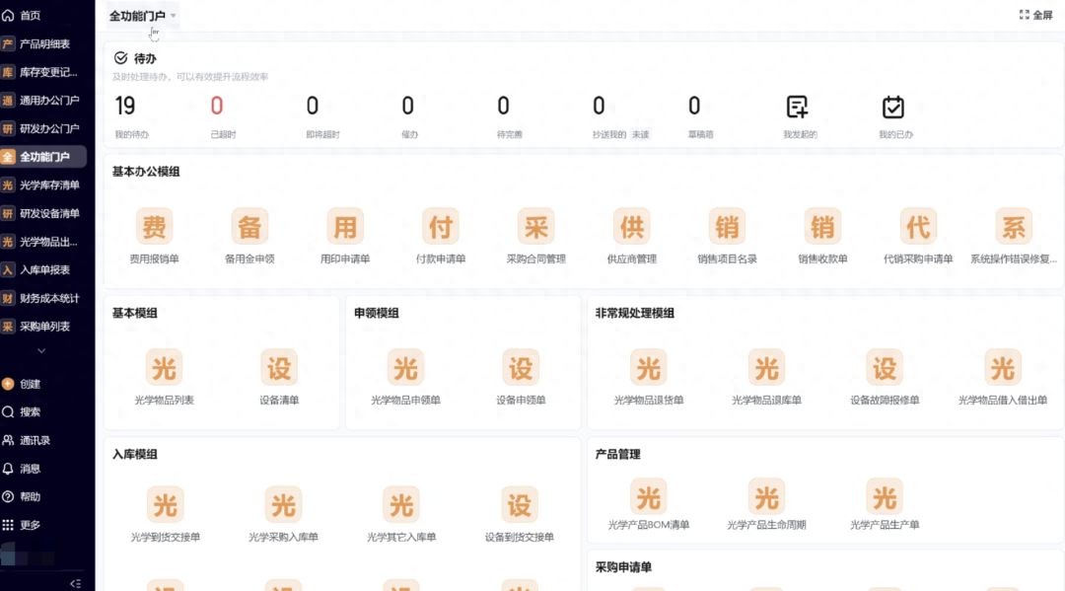Click the 19 pending tasks counter
Viewport: 1065px width, 591px height.
point(125,106)
